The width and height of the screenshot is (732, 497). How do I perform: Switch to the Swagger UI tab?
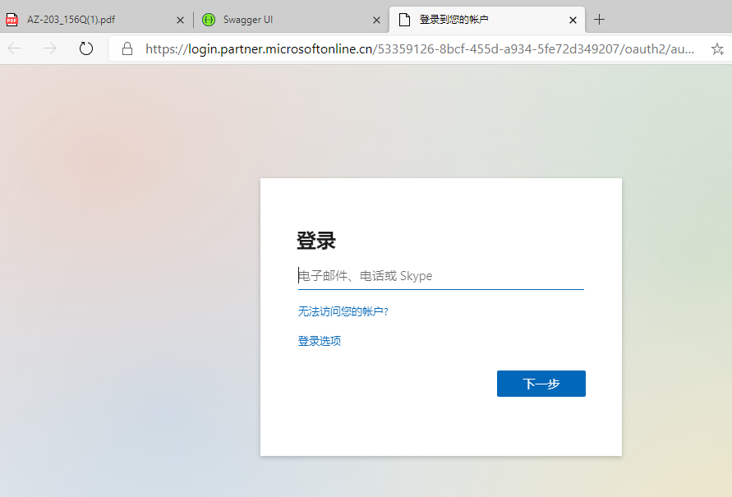pyautogui.click(x=291, y=20)
